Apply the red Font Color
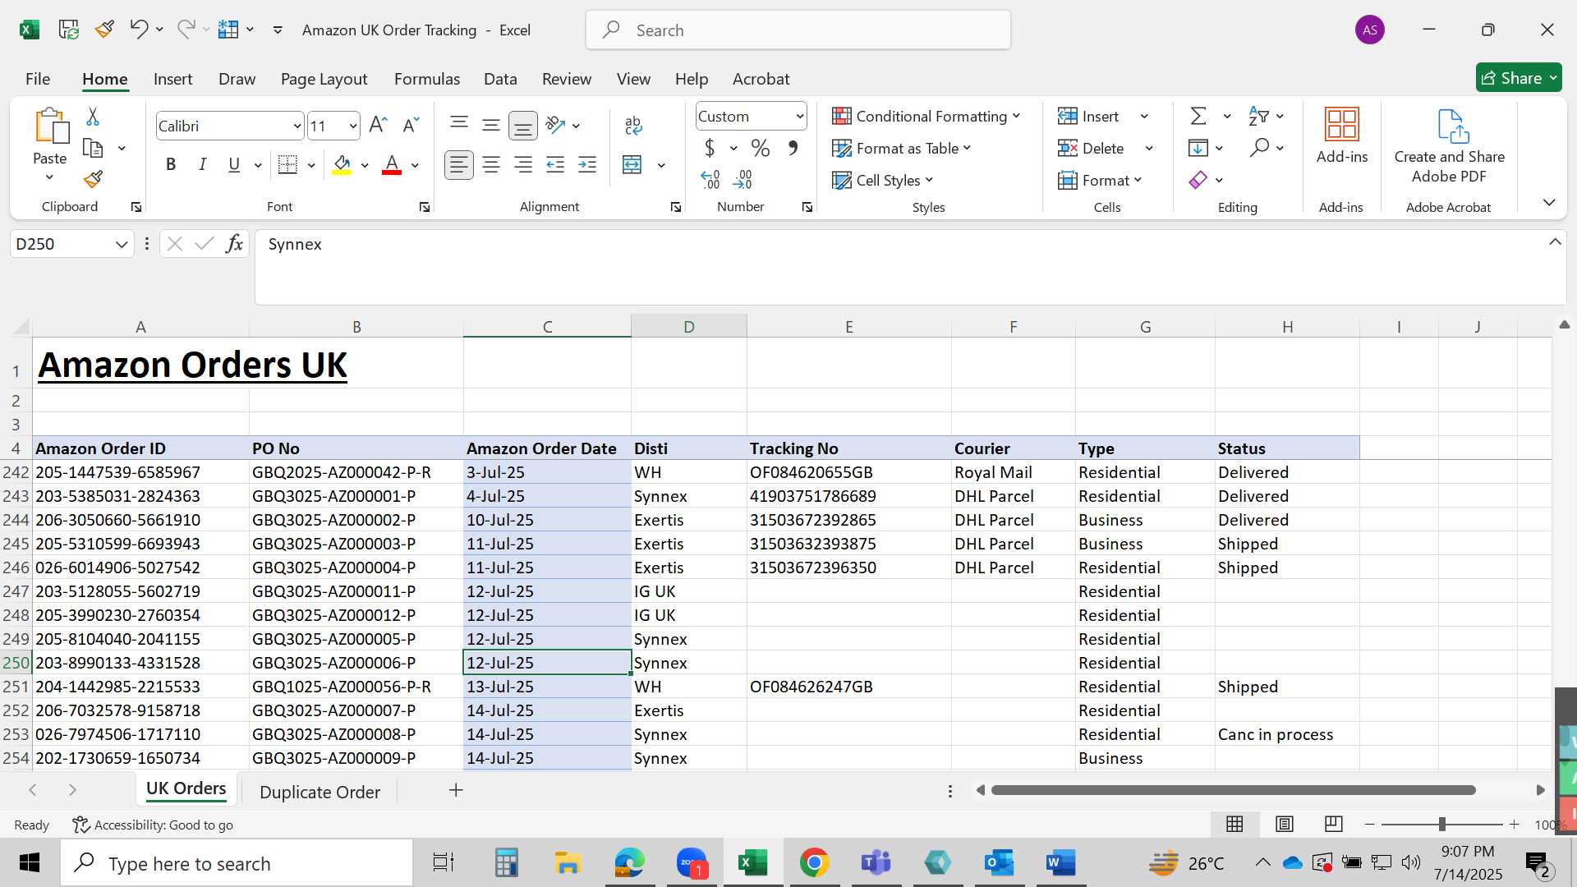The image size is (1577, 887). point(392,164)
